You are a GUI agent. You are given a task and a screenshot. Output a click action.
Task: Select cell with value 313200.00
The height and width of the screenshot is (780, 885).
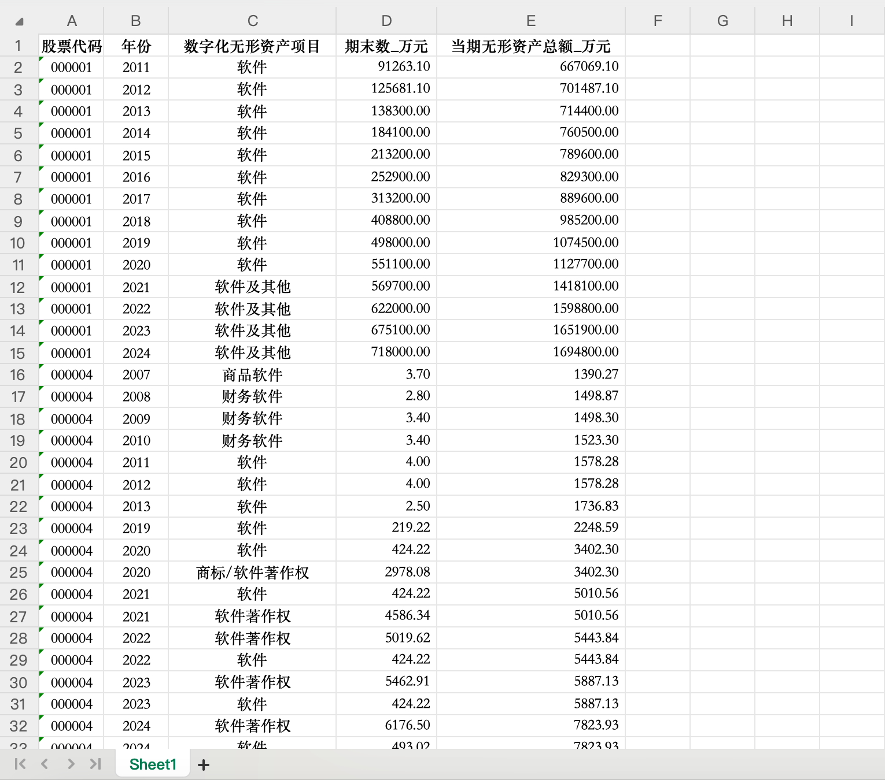[386, 199]
